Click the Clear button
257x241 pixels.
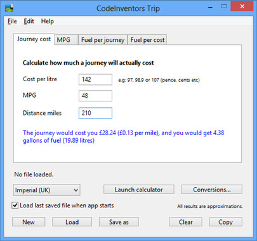tap(185, 222)
